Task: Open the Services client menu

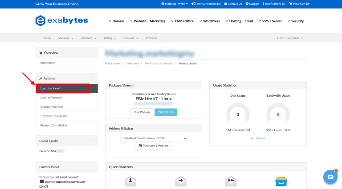Action: point(65,38)
